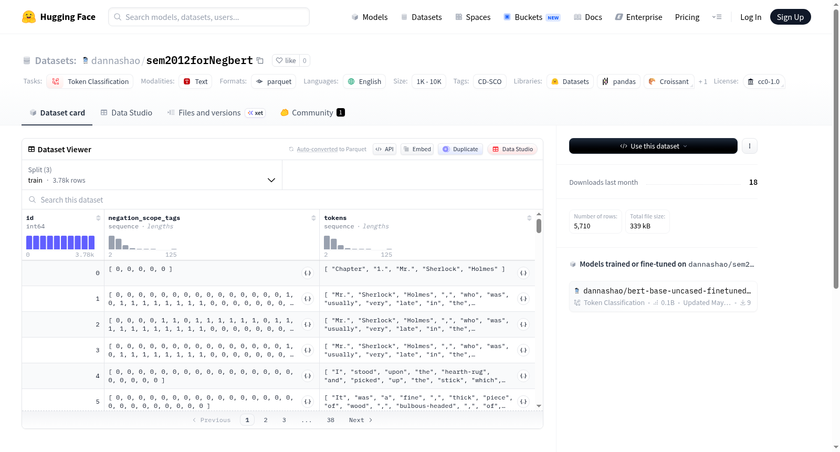Expand row 3 negation_scope_tags cell braces icon
The image size is (840, 452).
tap(308, 350)
